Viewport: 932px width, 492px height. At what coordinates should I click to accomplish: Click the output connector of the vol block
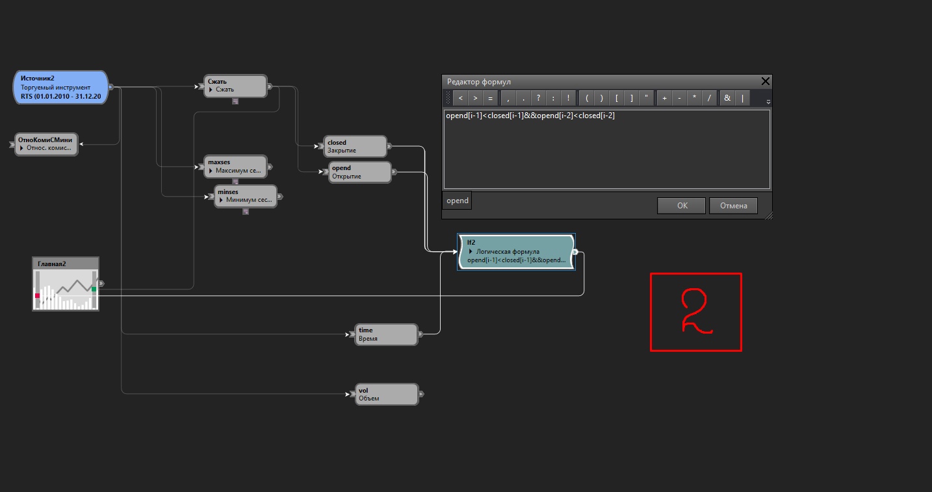coord(421,394)
